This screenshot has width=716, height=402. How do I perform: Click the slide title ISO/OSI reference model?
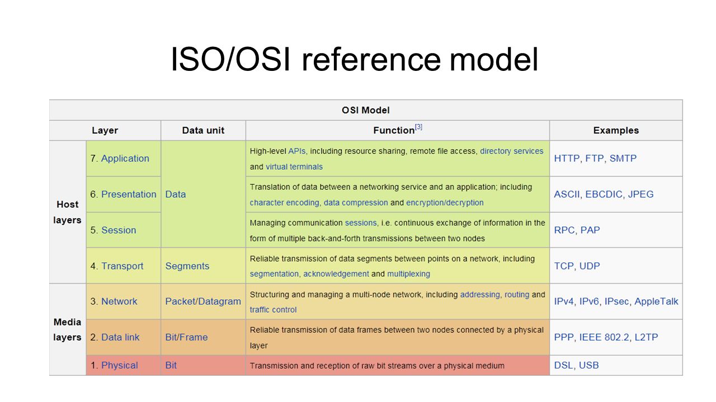pyautogui.click(x=354, y=59)
